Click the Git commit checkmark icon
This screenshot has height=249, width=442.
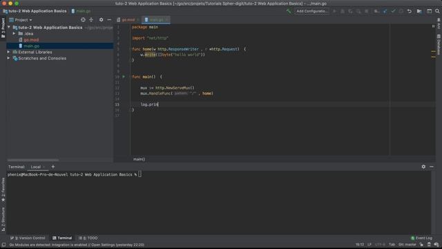click(x=393, y=11)
